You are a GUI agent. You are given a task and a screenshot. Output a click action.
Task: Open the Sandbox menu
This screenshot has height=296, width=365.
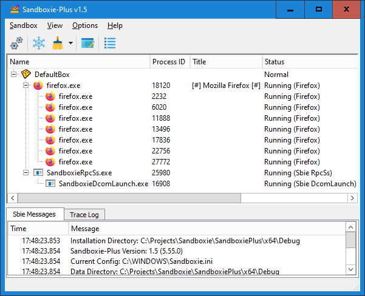point(23,25)
